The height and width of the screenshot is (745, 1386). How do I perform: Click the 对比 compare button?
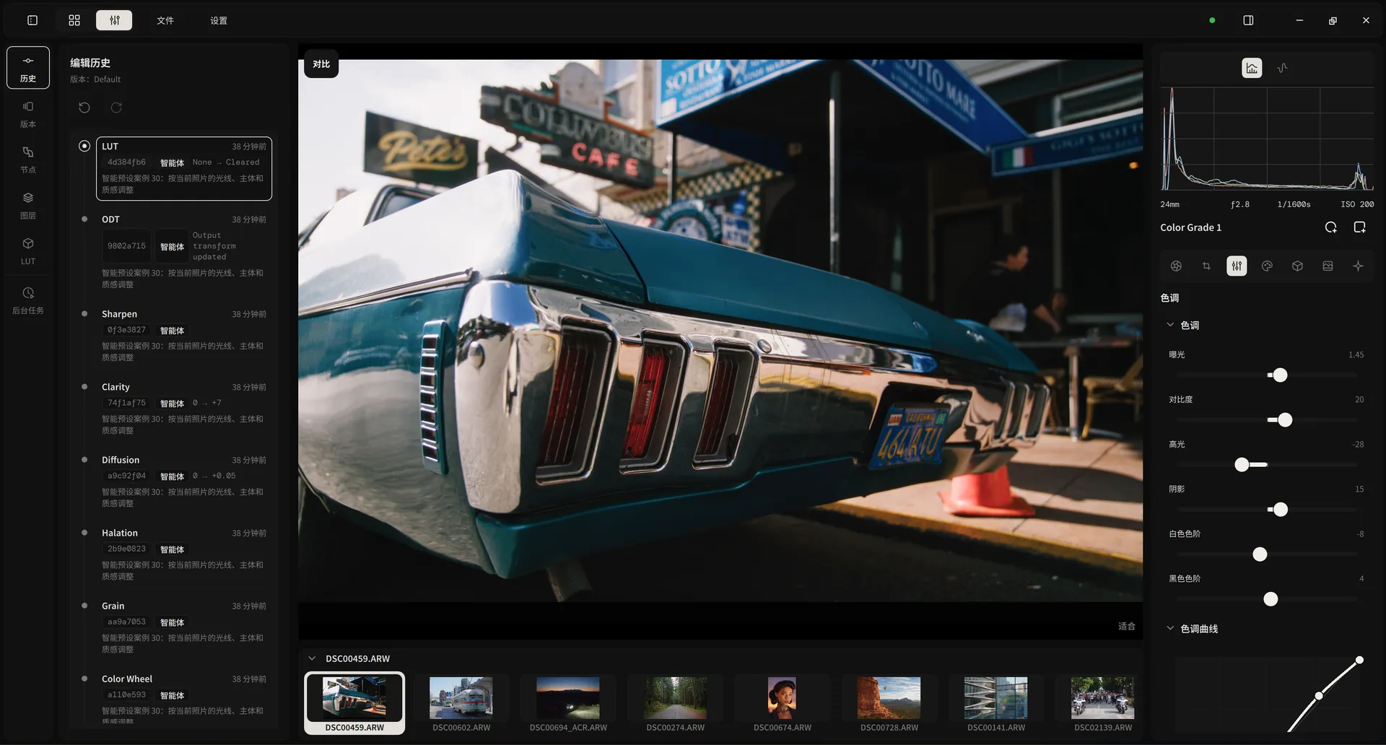[x=321, y=64]
